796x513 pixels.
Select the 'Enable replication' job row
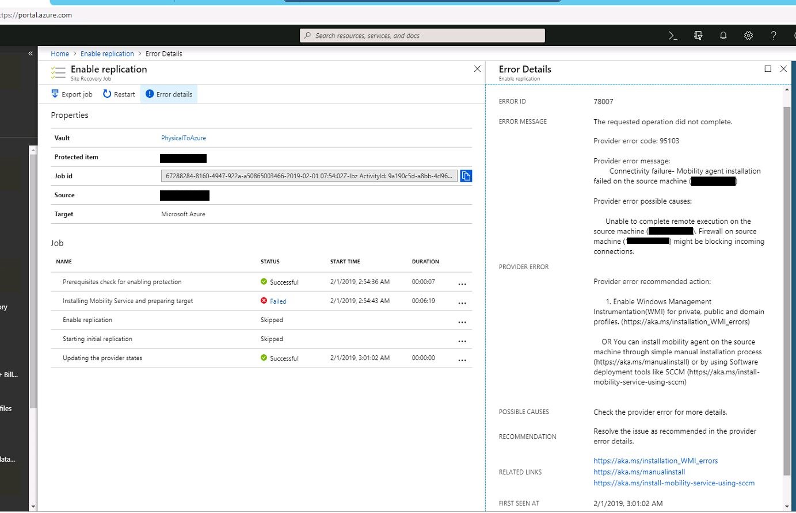coord(261,320)
